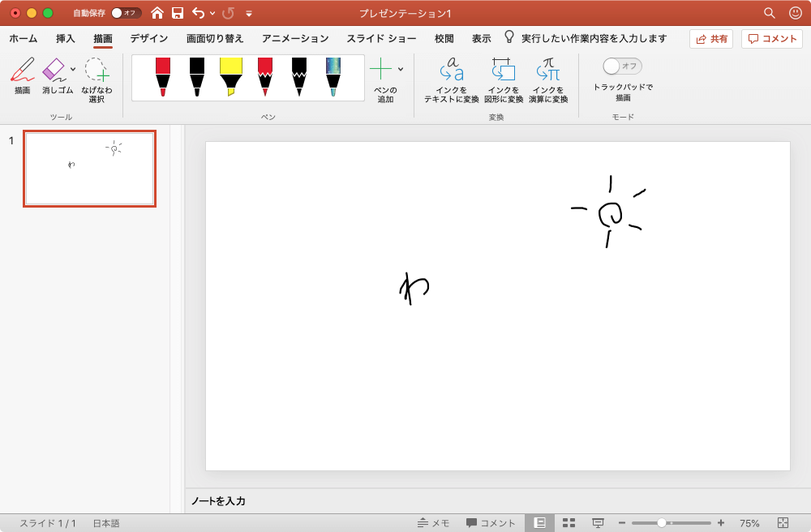Viewport: 811px width, 532px height.
Task: Open the Slide Show (スライド ショー) tab
Action: click(x=381, y=38)
